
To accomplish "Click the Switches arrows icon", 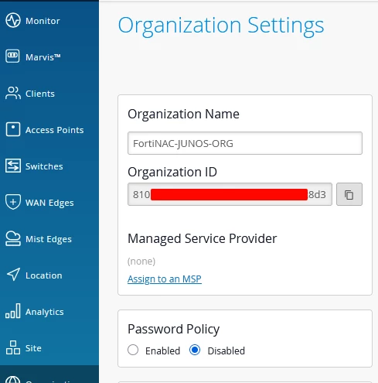I will pos(13,166).
